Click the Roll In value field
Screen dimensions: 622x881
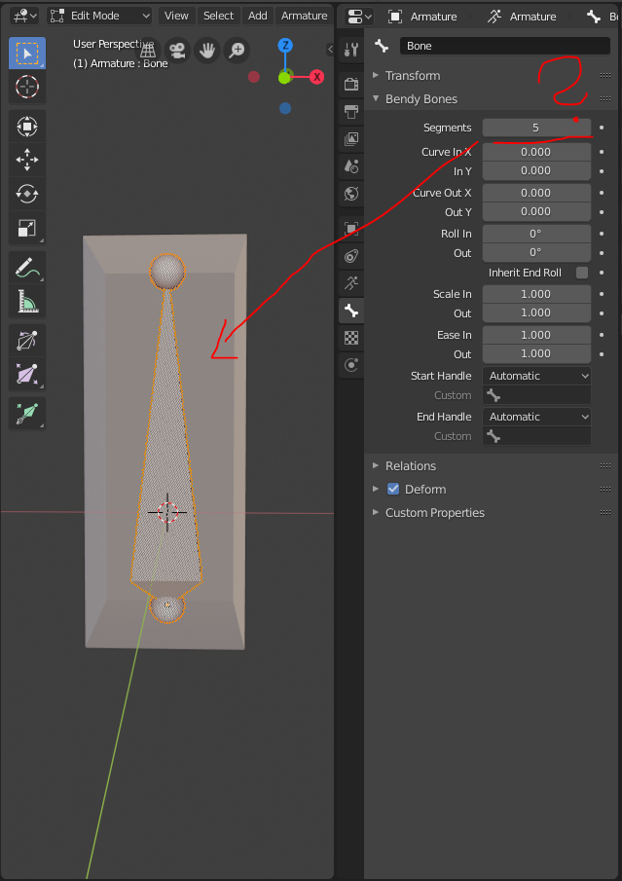[x=536, y=234]
